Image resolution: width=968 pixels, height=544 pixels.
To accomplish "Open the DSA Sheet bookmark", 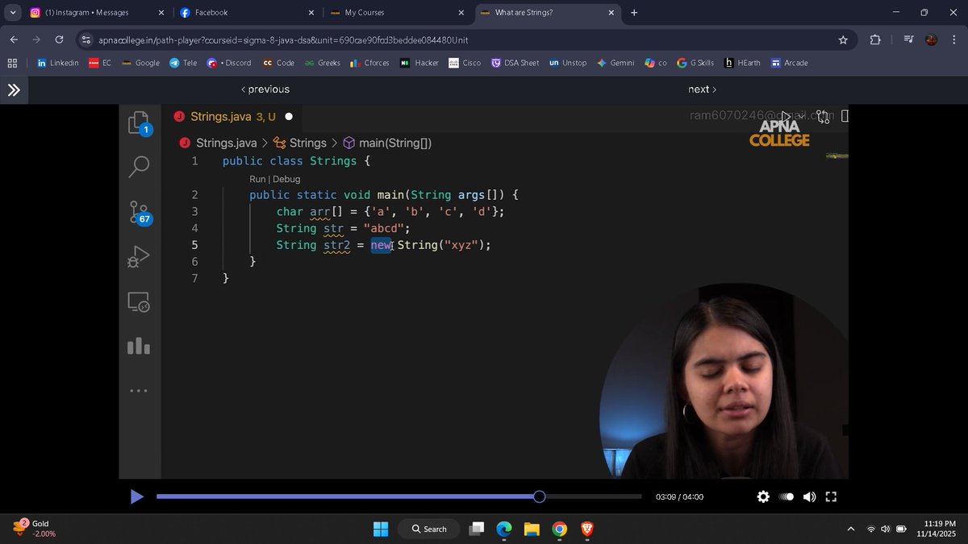I will (515, 62).
